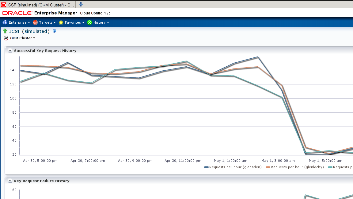Open the History menu
The image size is (353, 199).
pyautogui.click(x=101, y=22)
